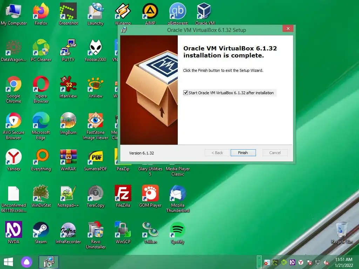Select the Mozilla Thunderbird desktop shortcut

click(178, 199)
